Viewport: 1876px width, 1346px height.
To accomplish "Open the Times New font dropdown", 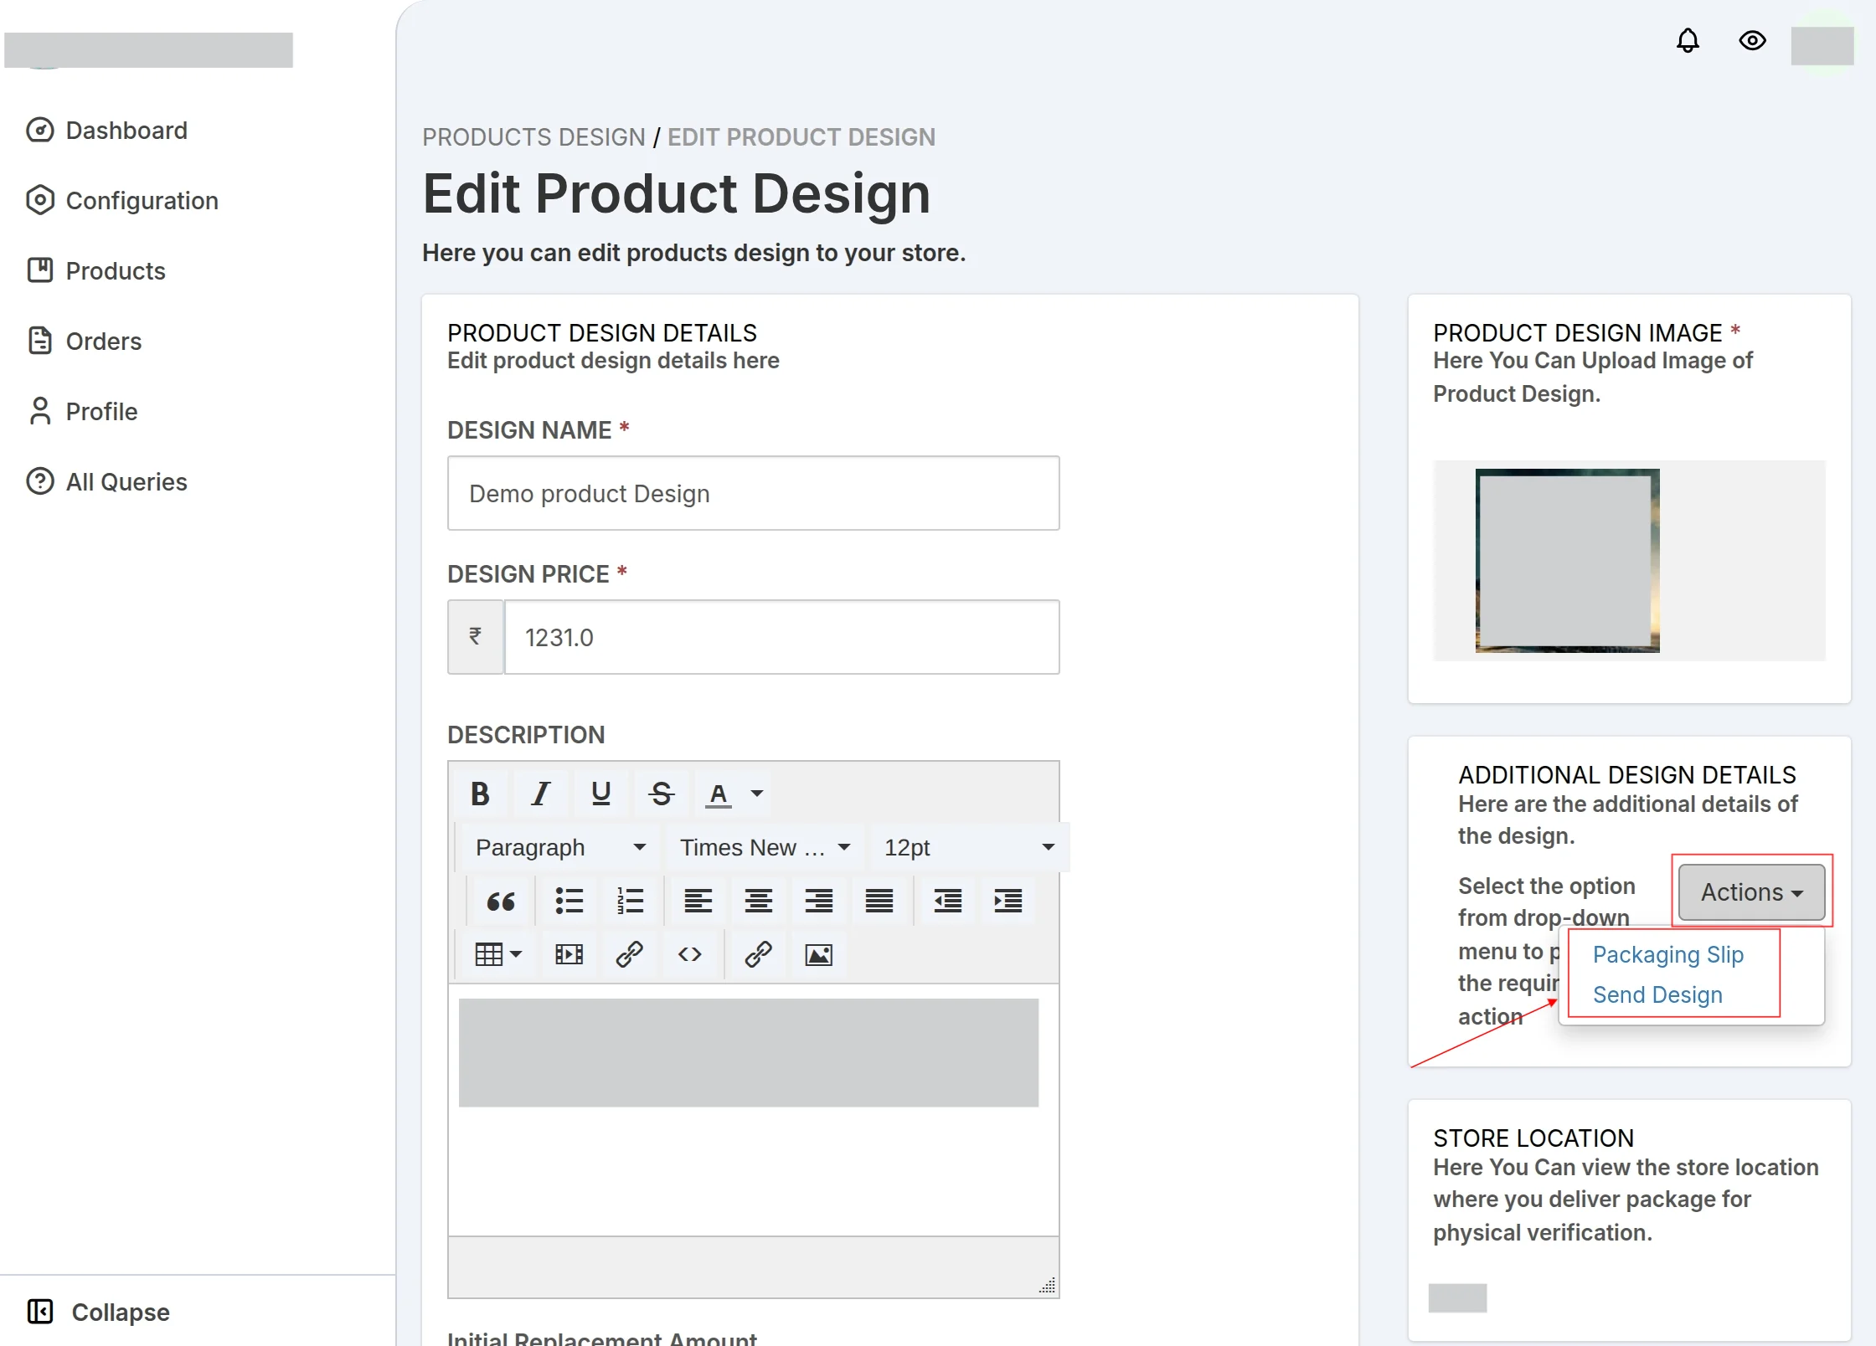I will click(x=765, y=847).
